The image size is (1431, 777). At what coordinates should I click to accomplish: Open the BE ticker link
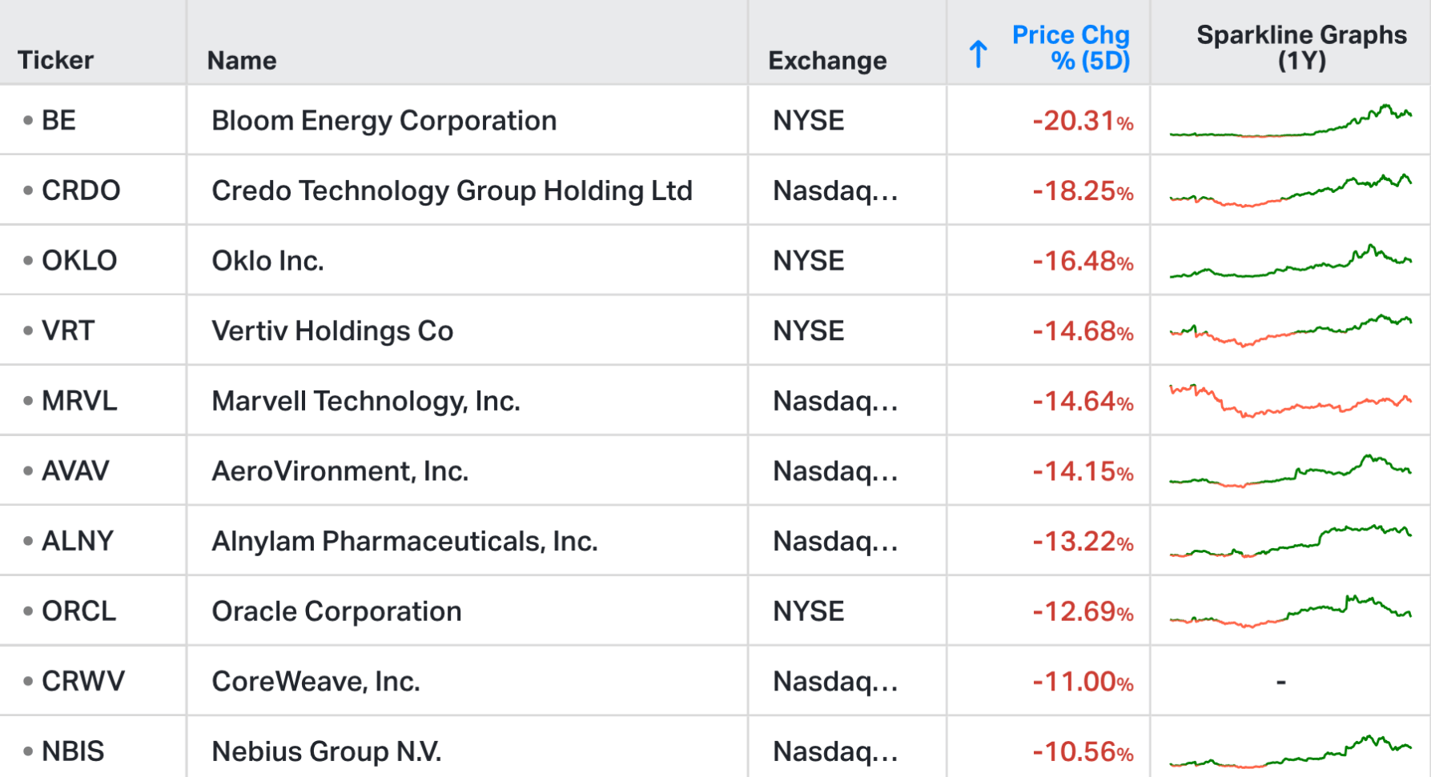[x=58, y=121]
